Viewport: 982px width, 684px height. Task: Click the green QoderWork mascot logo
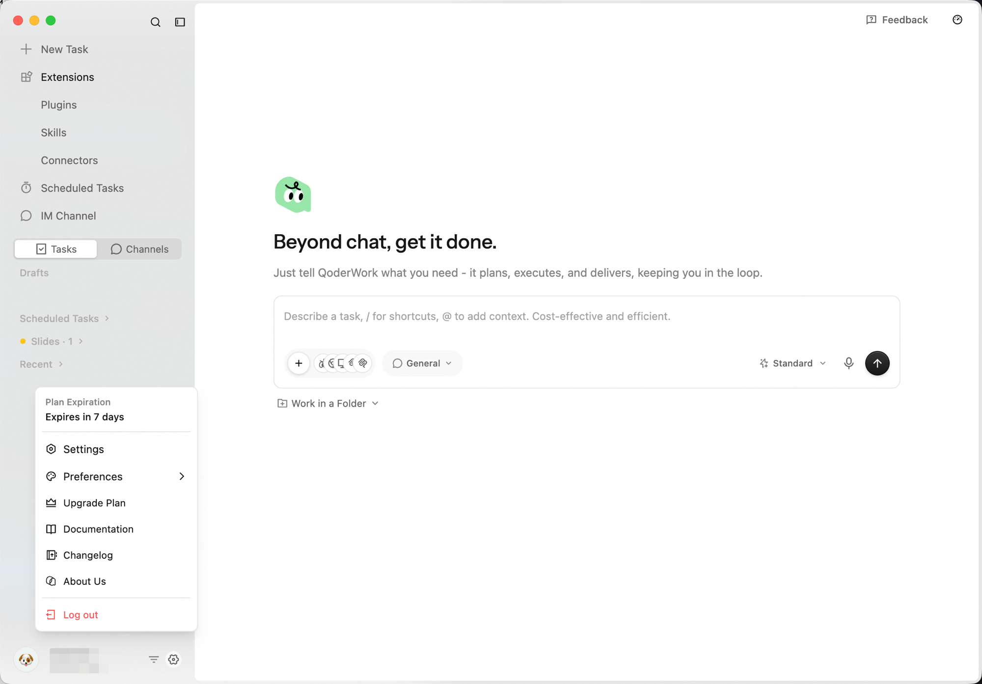point(293,195)
